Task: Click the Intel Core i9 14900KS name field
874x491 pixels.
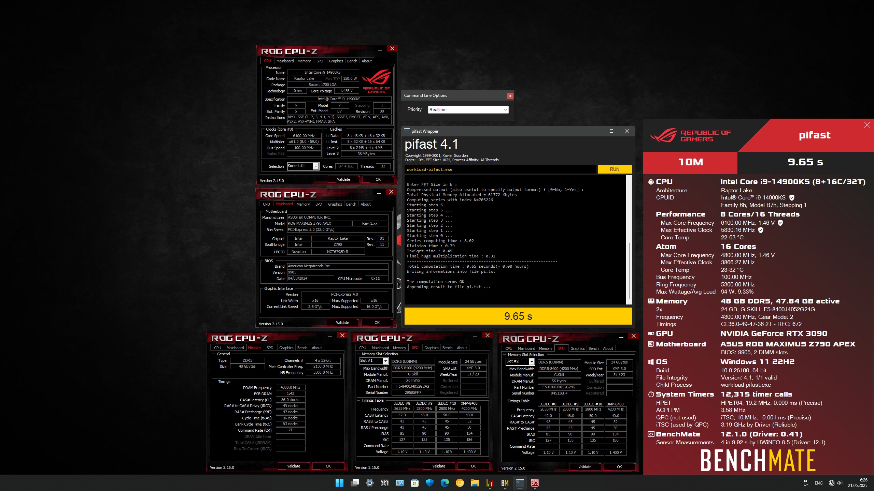Action: (323, 72)
